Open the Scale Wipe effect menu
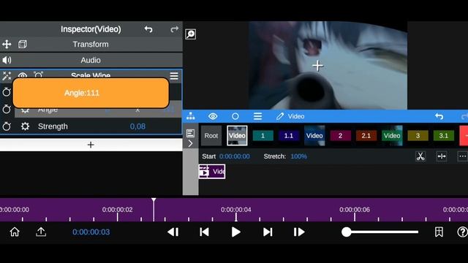The width and height of the screenshot is (468, 263). pos(174,76)
